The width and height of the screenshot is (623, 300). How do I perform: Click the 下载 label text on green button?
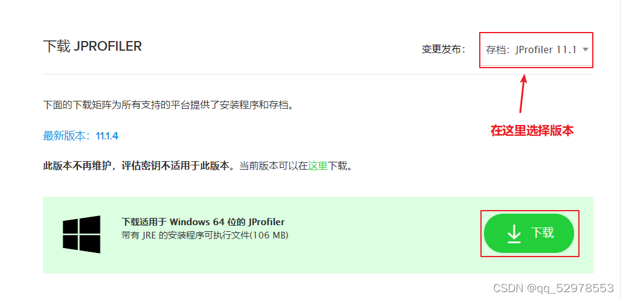[x=543, y=233]
